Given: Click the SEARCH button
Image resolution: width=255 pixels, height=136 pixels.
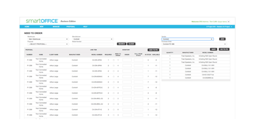Looking at the screenshot, I should [x=121, y=44].
